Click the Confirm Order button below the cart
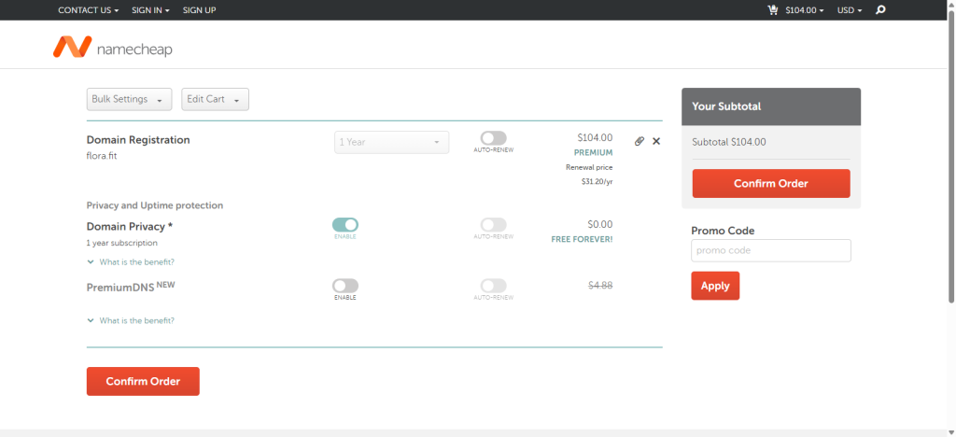This screenshot has height=437, width=956. pyautogui.click(x=143, y=382)
